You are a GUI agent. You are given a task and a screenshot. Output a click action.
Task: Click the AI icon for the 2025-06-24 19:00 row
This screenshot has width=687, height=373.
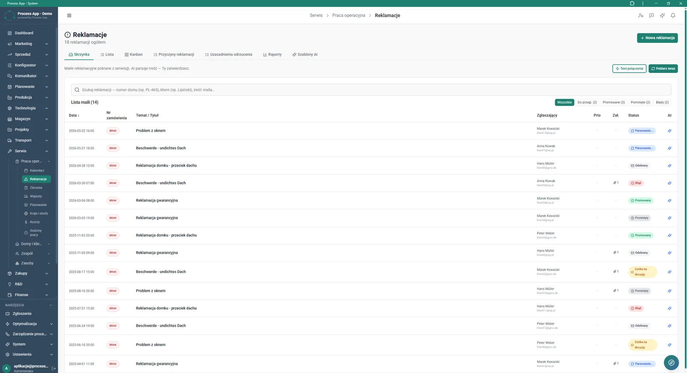[x=669, y=326]
